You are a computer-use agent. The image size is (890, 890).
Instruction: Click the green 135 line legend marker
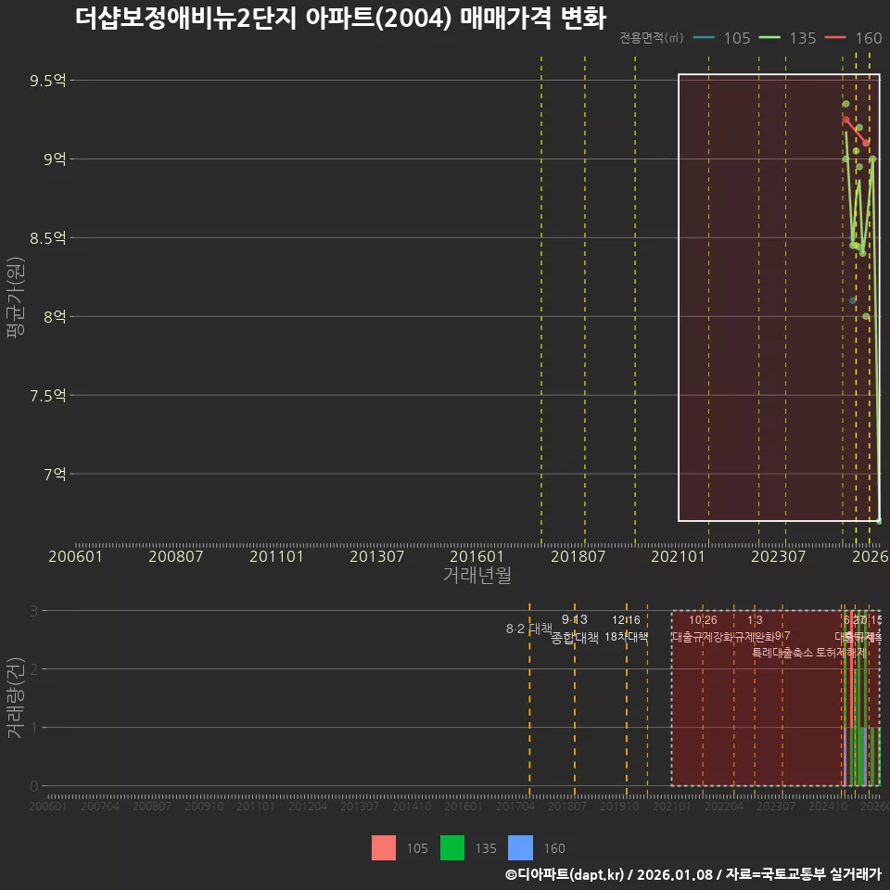(x=770, y=38)
